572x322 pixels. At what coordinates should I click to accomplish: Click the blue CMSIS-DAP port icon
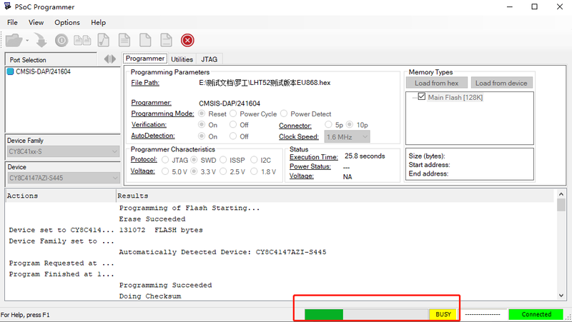(x=11, y=71)
